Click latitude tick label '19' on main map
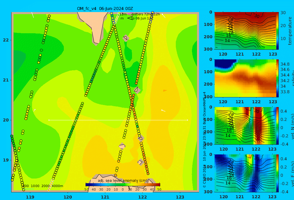The width and height of the screenshot is (294, 200). (x=6, y=160)
